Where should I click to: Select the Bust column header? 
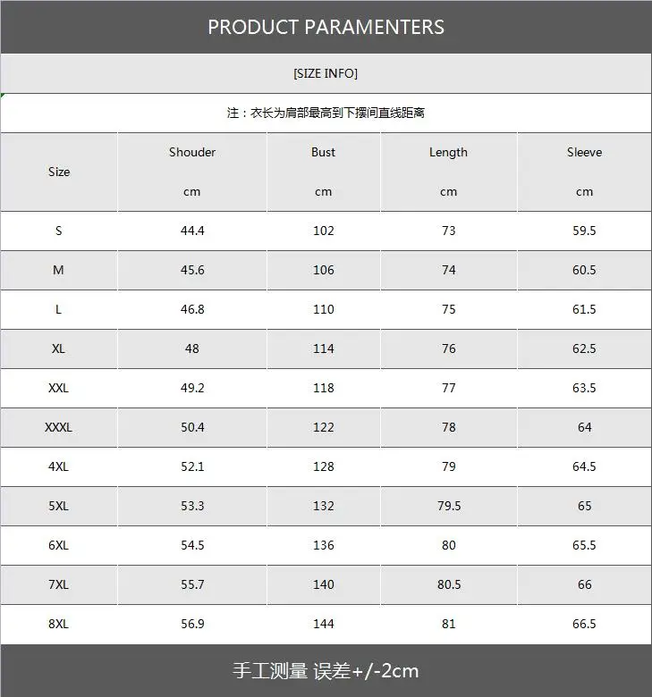[323, 153]
